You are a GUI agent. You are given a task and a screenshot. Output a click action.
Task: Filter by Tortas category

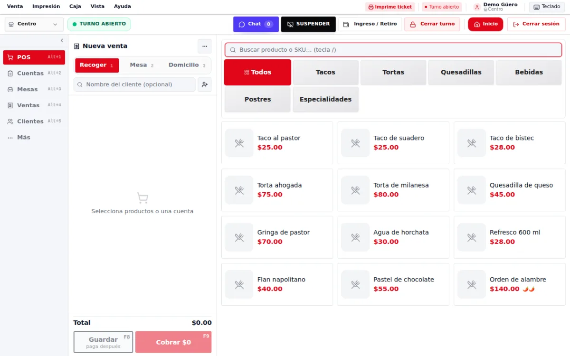393,72
